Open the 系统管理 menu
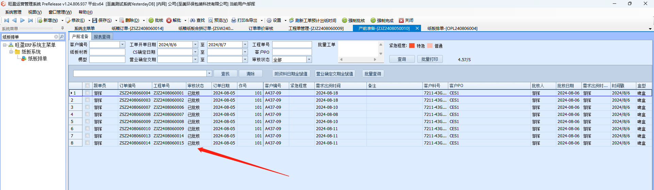 point(13,12)
